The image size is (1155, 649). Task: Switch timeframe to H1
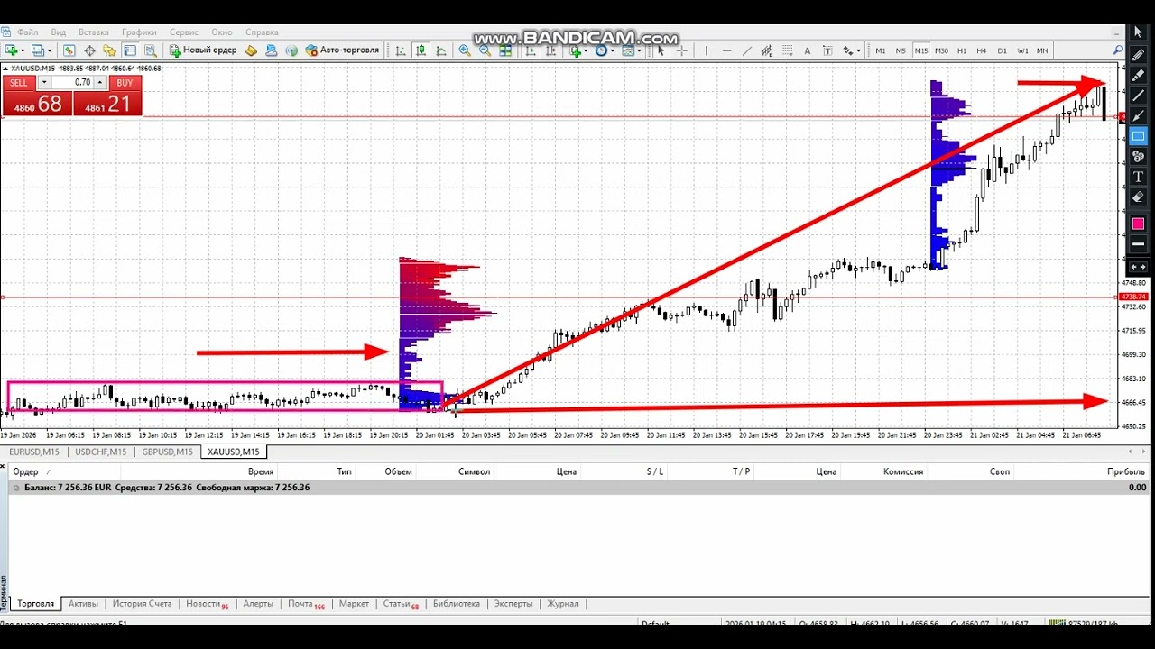[x=962, y=50]
